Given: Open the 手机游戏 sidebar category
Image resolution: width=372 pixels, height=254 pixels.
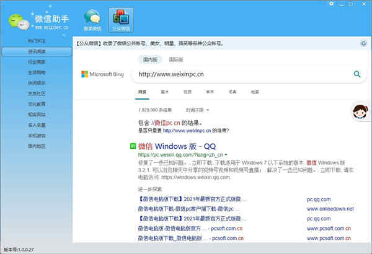Looking at the screenshot, I should coord(37,136).
